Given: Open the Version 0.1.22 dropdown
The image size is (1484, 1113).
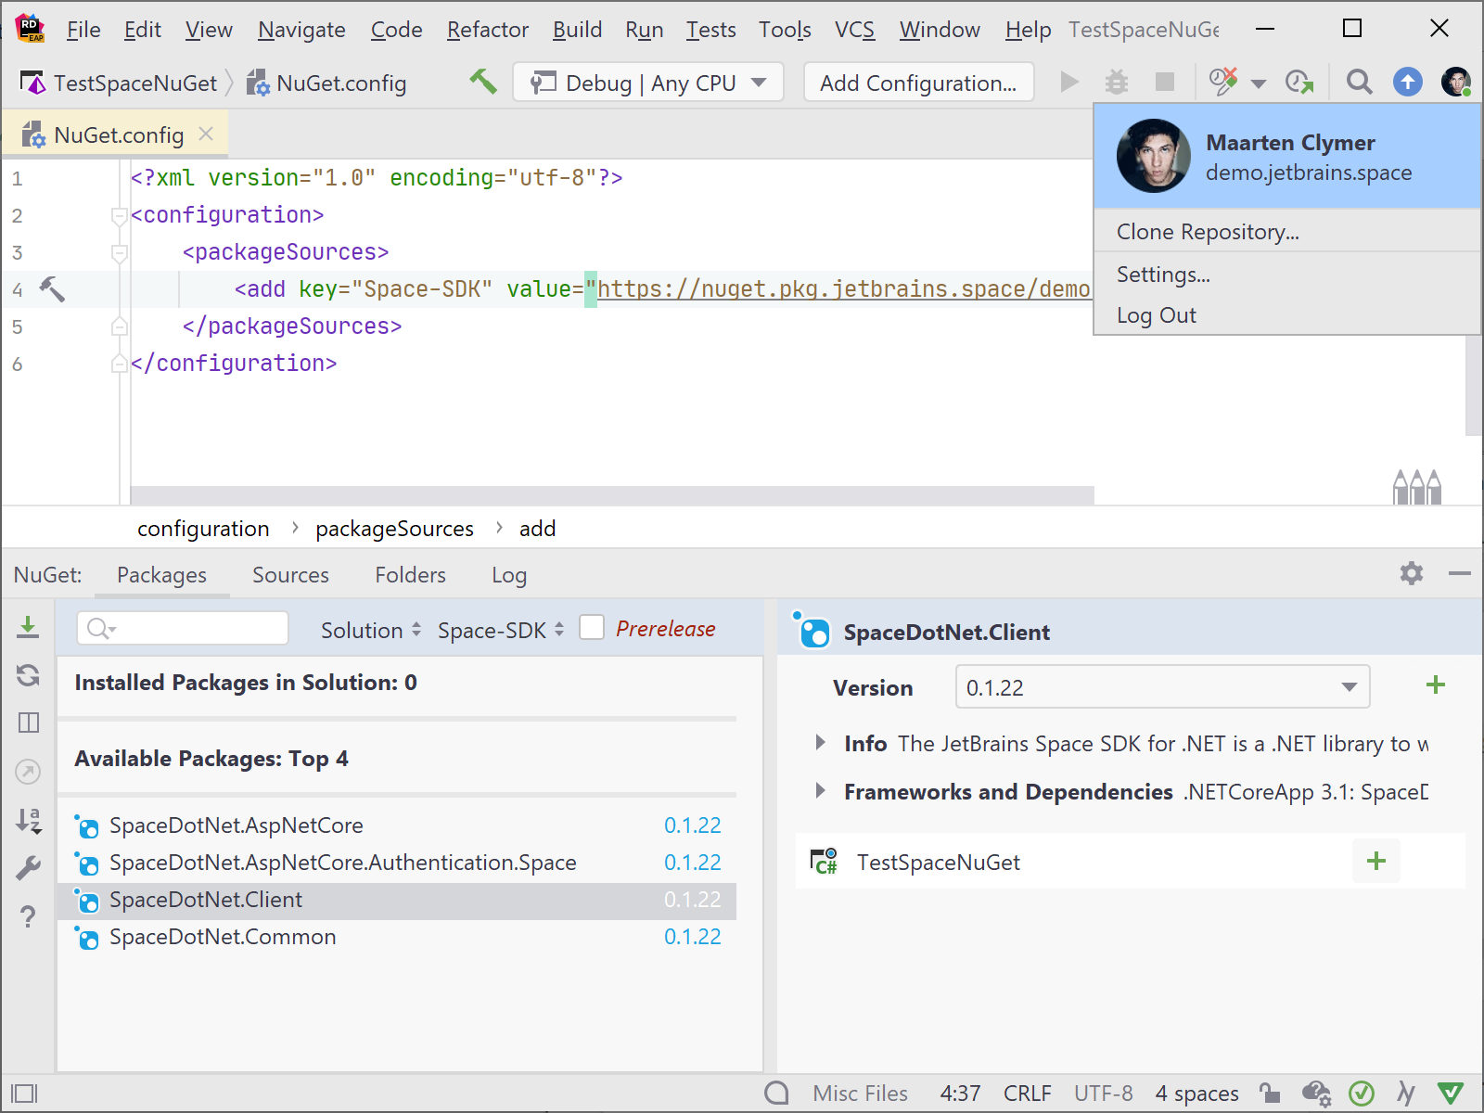Looking at the screenshot, I should (1162, 687).
